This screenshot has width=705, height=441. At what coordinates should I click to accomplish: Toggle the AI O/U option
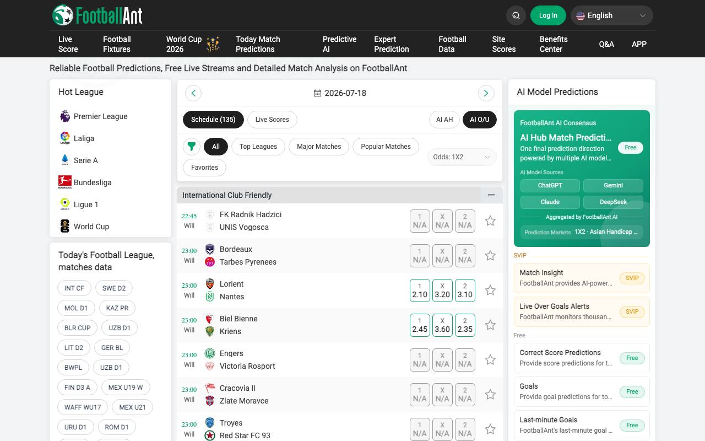[480, 120]
